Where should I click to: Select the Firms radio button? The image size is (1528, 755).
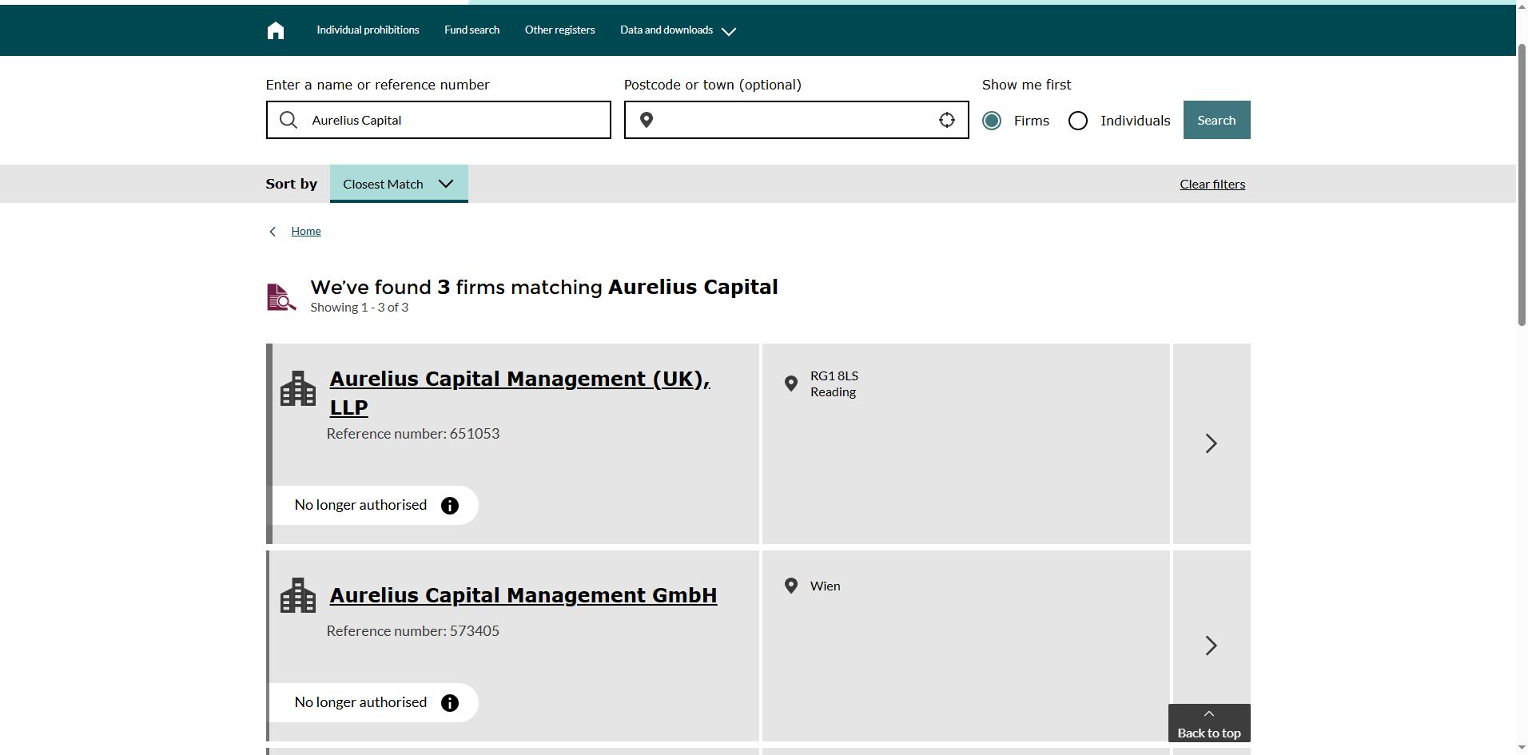992,121
